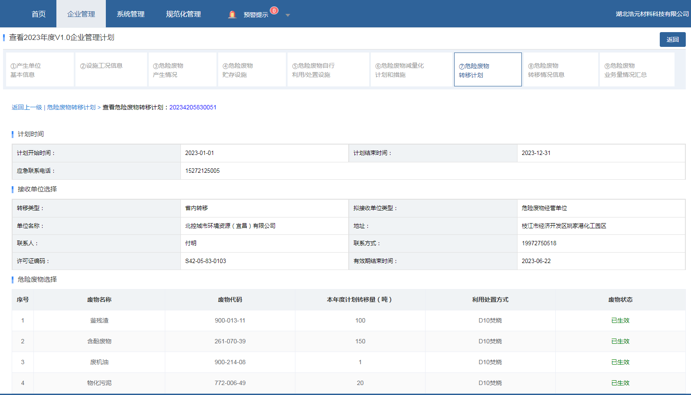The height and width of the screenshot is (395, 691).
Task: Click contact number 19972750518
Action: click(x=539, y=244)
